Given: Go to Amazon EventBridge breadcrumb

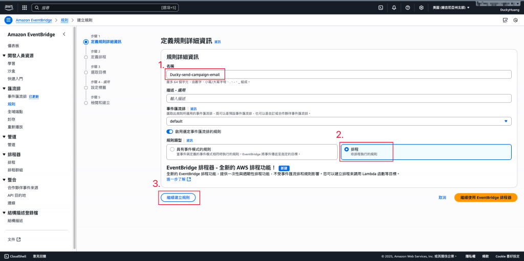Looking at the screenshot, I should point(34,20).
